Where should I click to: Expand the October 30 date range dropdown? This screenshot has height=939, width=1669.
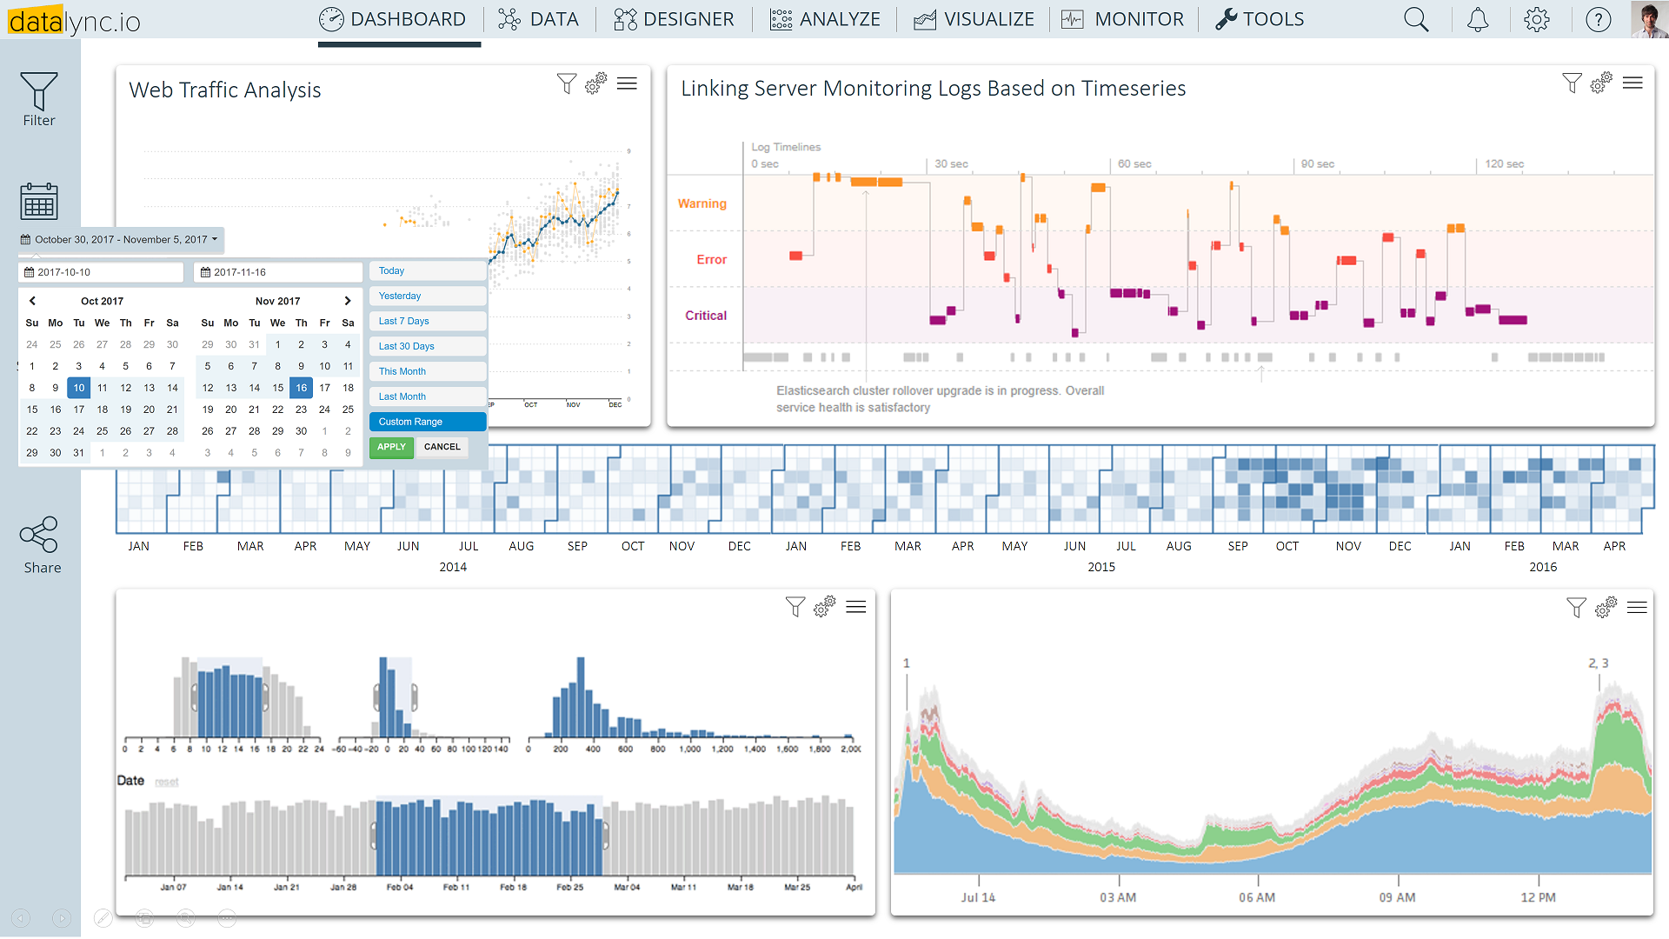(x=121, y=240)
